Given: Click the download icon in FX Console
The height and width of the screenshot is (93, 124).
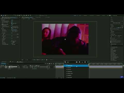Looking at the screenshot, I should coord(82,62).
